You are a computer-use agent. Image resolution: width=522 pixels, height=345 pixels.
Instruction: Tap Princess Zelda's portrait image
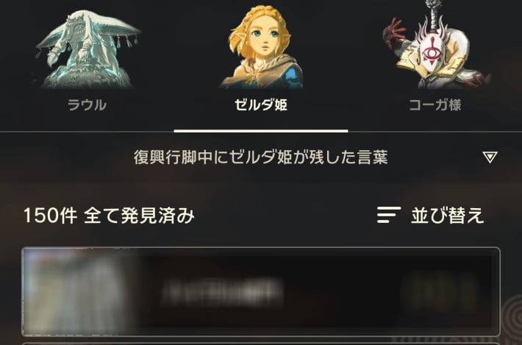click(x=261, y=47)
